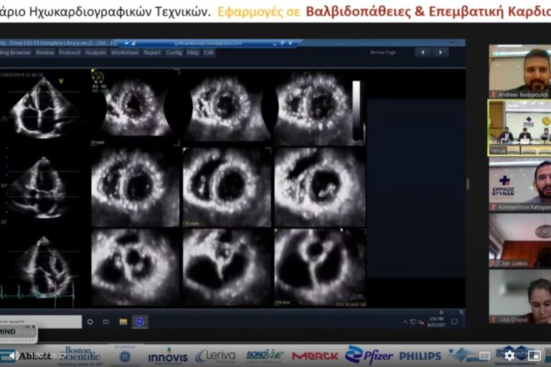Click the Task View icon in taskbar

pos(106,322)
